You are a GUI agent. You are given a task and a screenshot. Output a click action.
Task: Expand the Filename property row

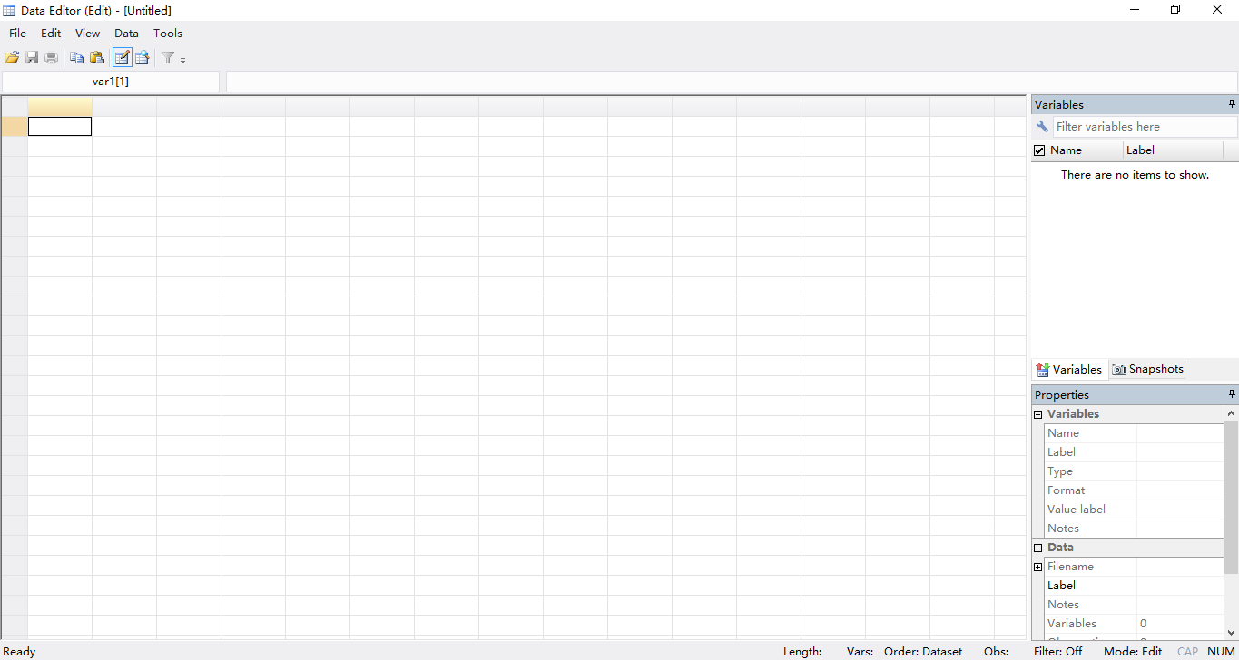click(x=1038, y=567)
